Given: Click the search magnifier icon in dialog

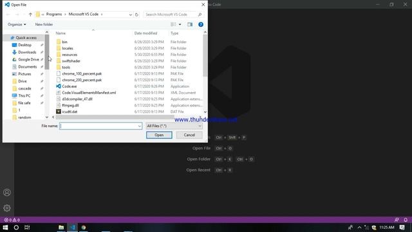Looking at the screenshot, I should [200, 14].
